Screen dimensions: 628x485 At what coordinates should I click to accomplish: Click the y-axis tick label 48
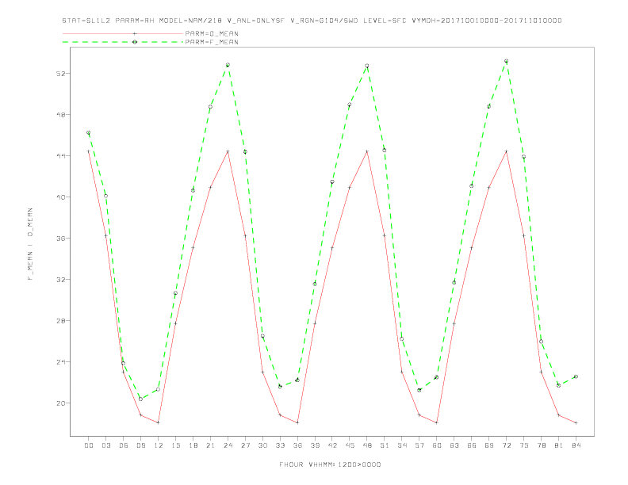click(61, 115)
